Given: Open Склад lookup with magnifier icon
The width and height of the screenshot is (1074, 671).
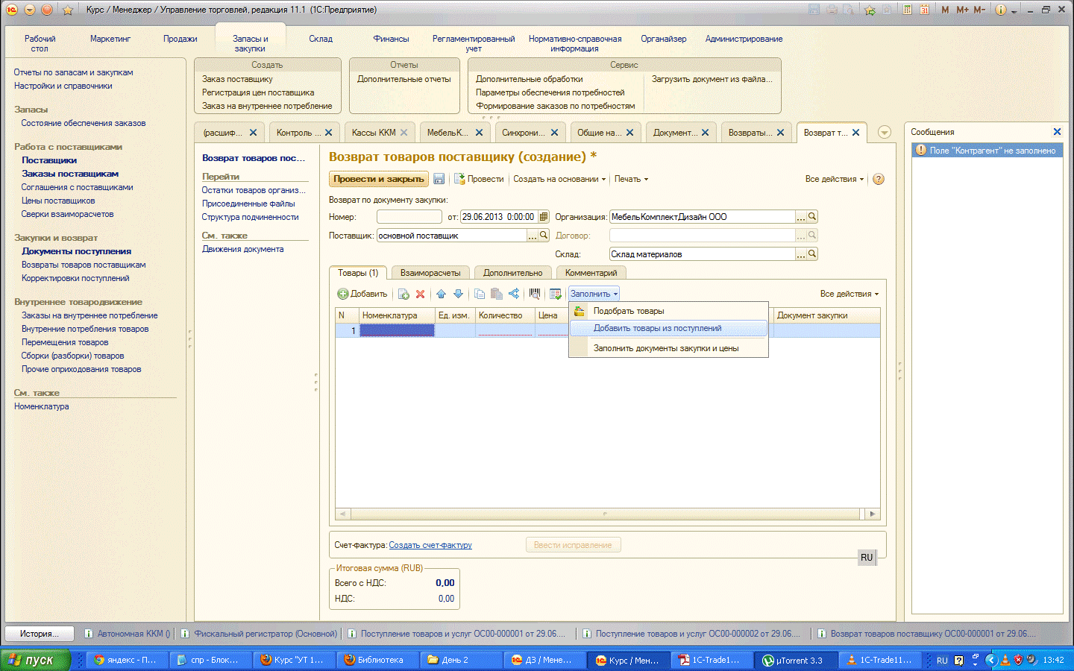Looking at the screenshot, I should pyautogui.click(x=812, y=254).
